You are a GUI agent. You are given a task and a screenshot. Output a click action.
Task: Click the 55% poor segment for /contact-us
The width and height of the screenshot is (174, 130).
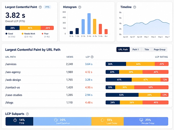[x=151, y=87]
